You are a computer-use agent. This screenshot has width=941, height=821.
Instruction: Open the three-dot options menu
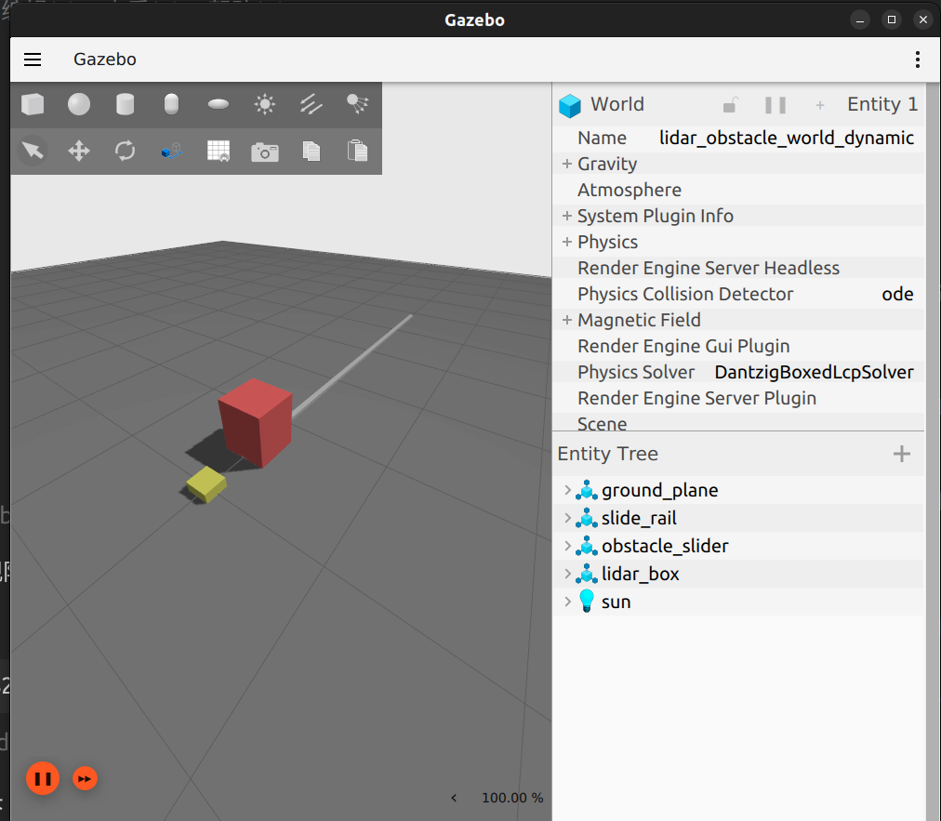tap(918, 60)
